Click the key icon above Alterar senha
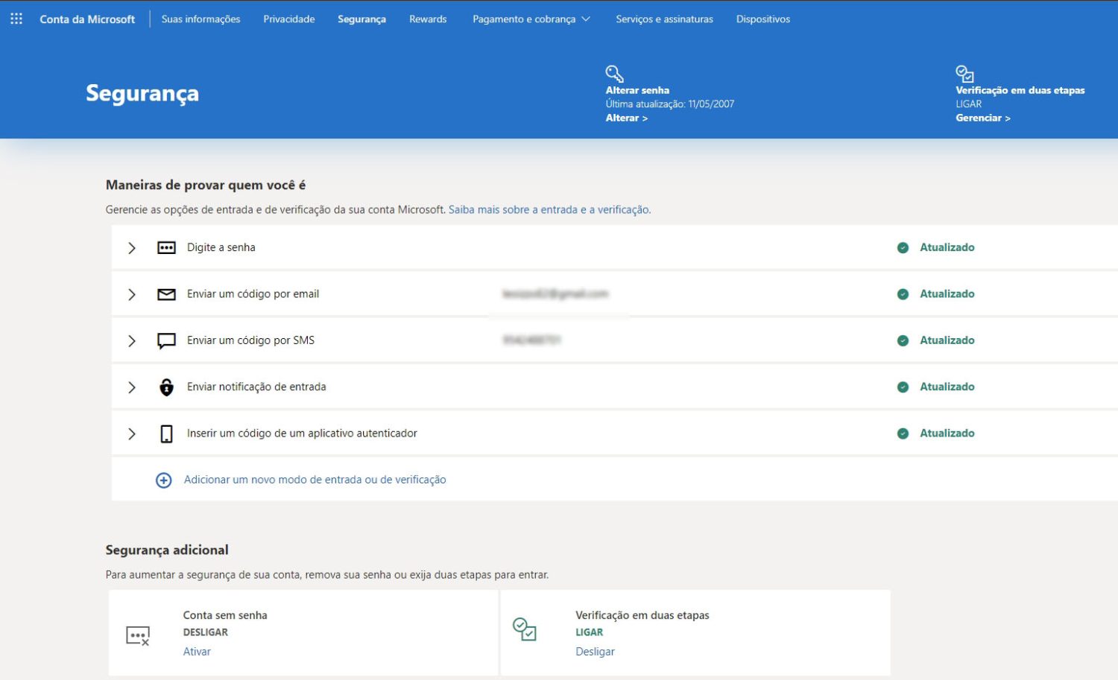Viewport: 1118px width, 680px height. [614, 74]
